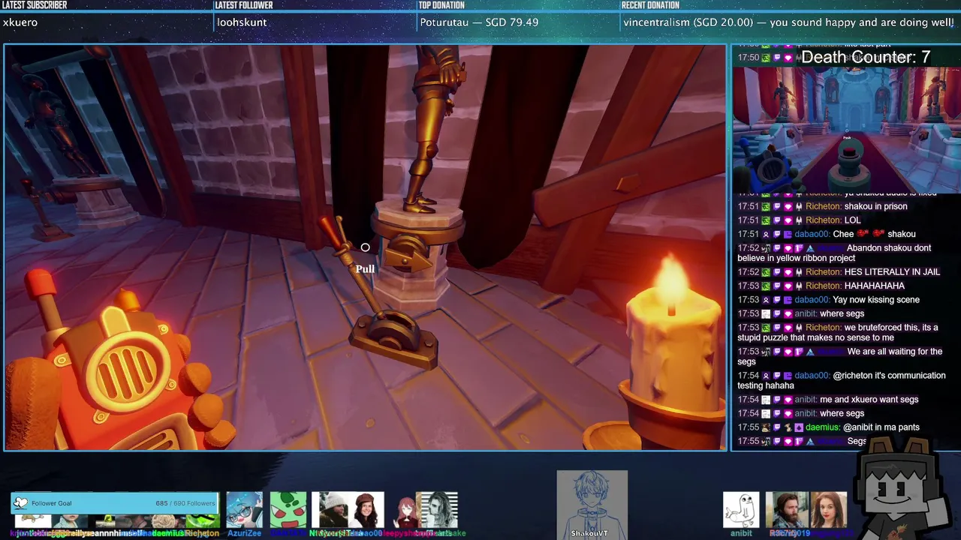Screen dimensions: 961x540
Task: Click the heart icon in Follower Goal bar
Action: [x=20, y=503]
